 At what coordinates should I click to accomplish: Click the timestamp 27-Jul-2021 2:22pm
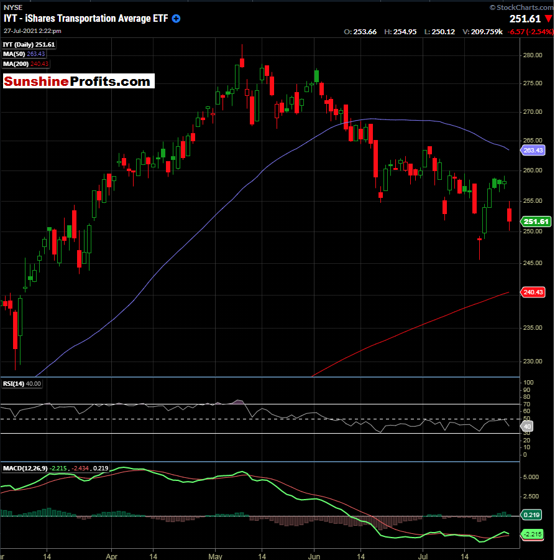click(x=32, y=31)
